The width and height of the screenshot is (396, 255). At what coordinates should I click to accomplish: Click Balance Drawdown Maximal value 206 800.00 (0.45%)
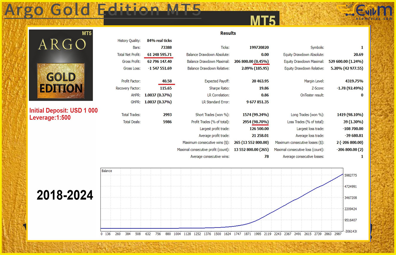tap(252, 61)
